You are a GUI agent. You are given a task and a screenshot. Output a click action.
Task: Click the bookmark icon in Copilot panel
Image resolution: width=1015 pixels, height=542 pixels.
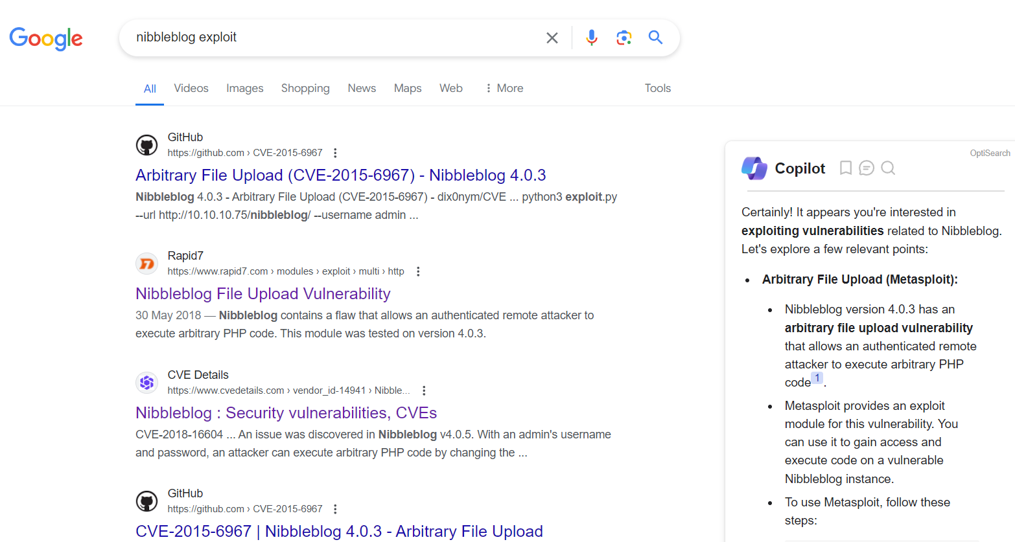pyautogui.click(x=845, y=168)
